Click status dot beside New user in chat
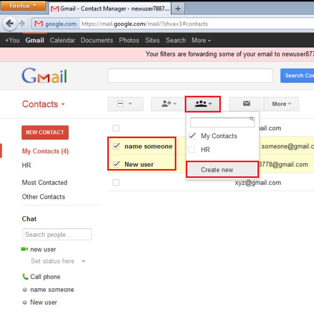The image size is (314, 314). [x=25, y=302]
